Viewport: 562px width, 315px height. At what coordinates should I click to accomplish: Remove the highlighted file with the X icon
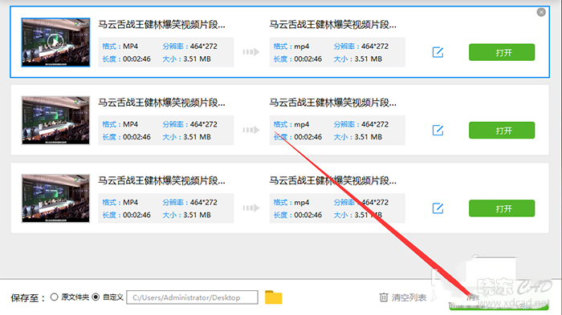(541, 12)
